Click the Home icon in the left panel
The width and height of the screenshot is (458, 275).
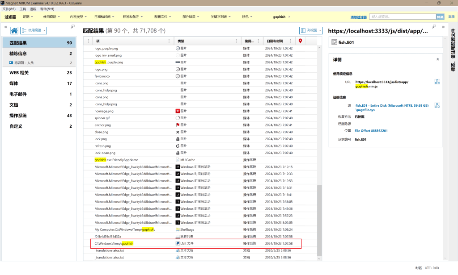pyautogui.click(x=14, y=31)
